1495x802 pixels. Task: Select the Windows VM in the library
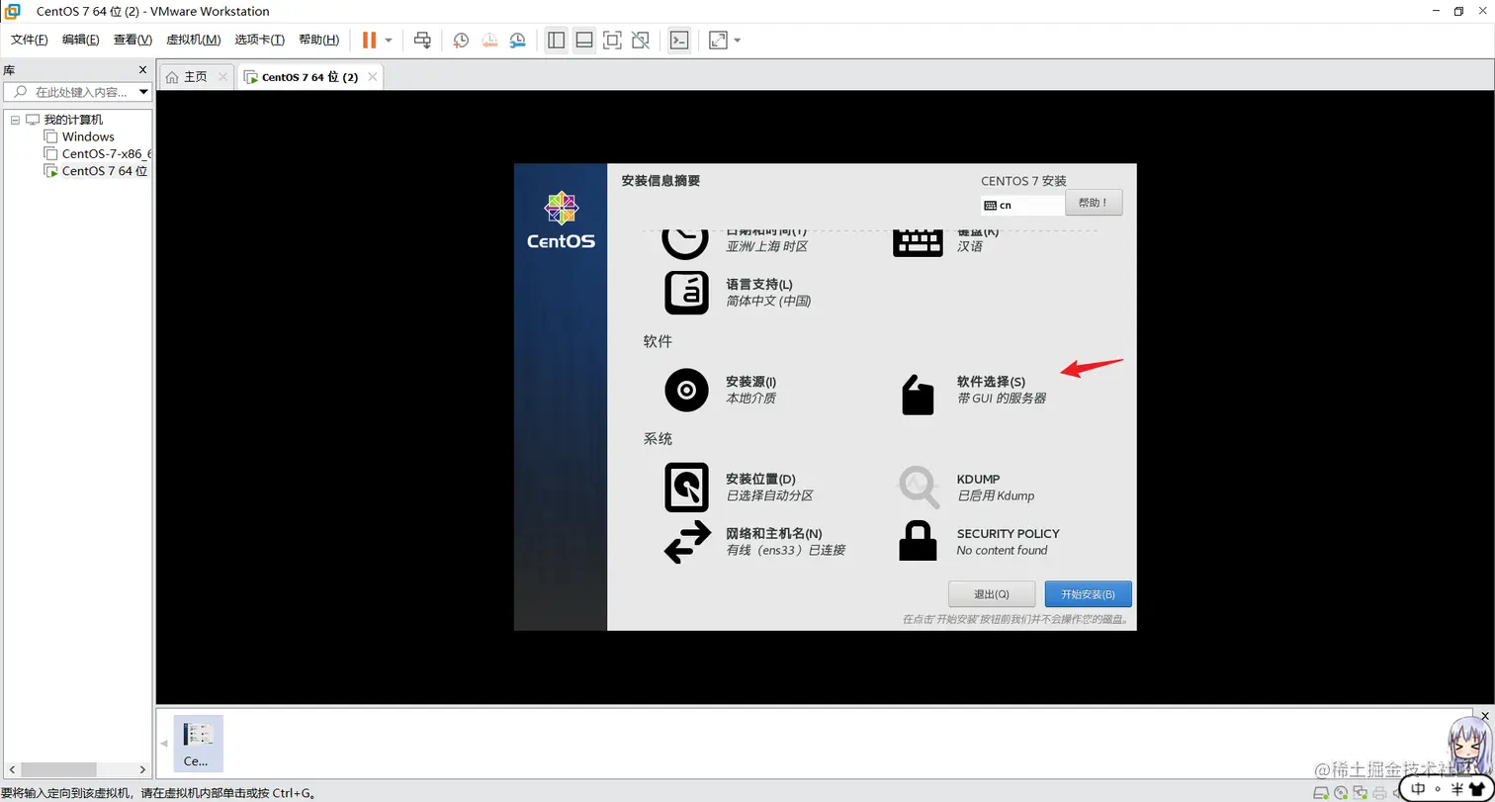click(79, 136)
